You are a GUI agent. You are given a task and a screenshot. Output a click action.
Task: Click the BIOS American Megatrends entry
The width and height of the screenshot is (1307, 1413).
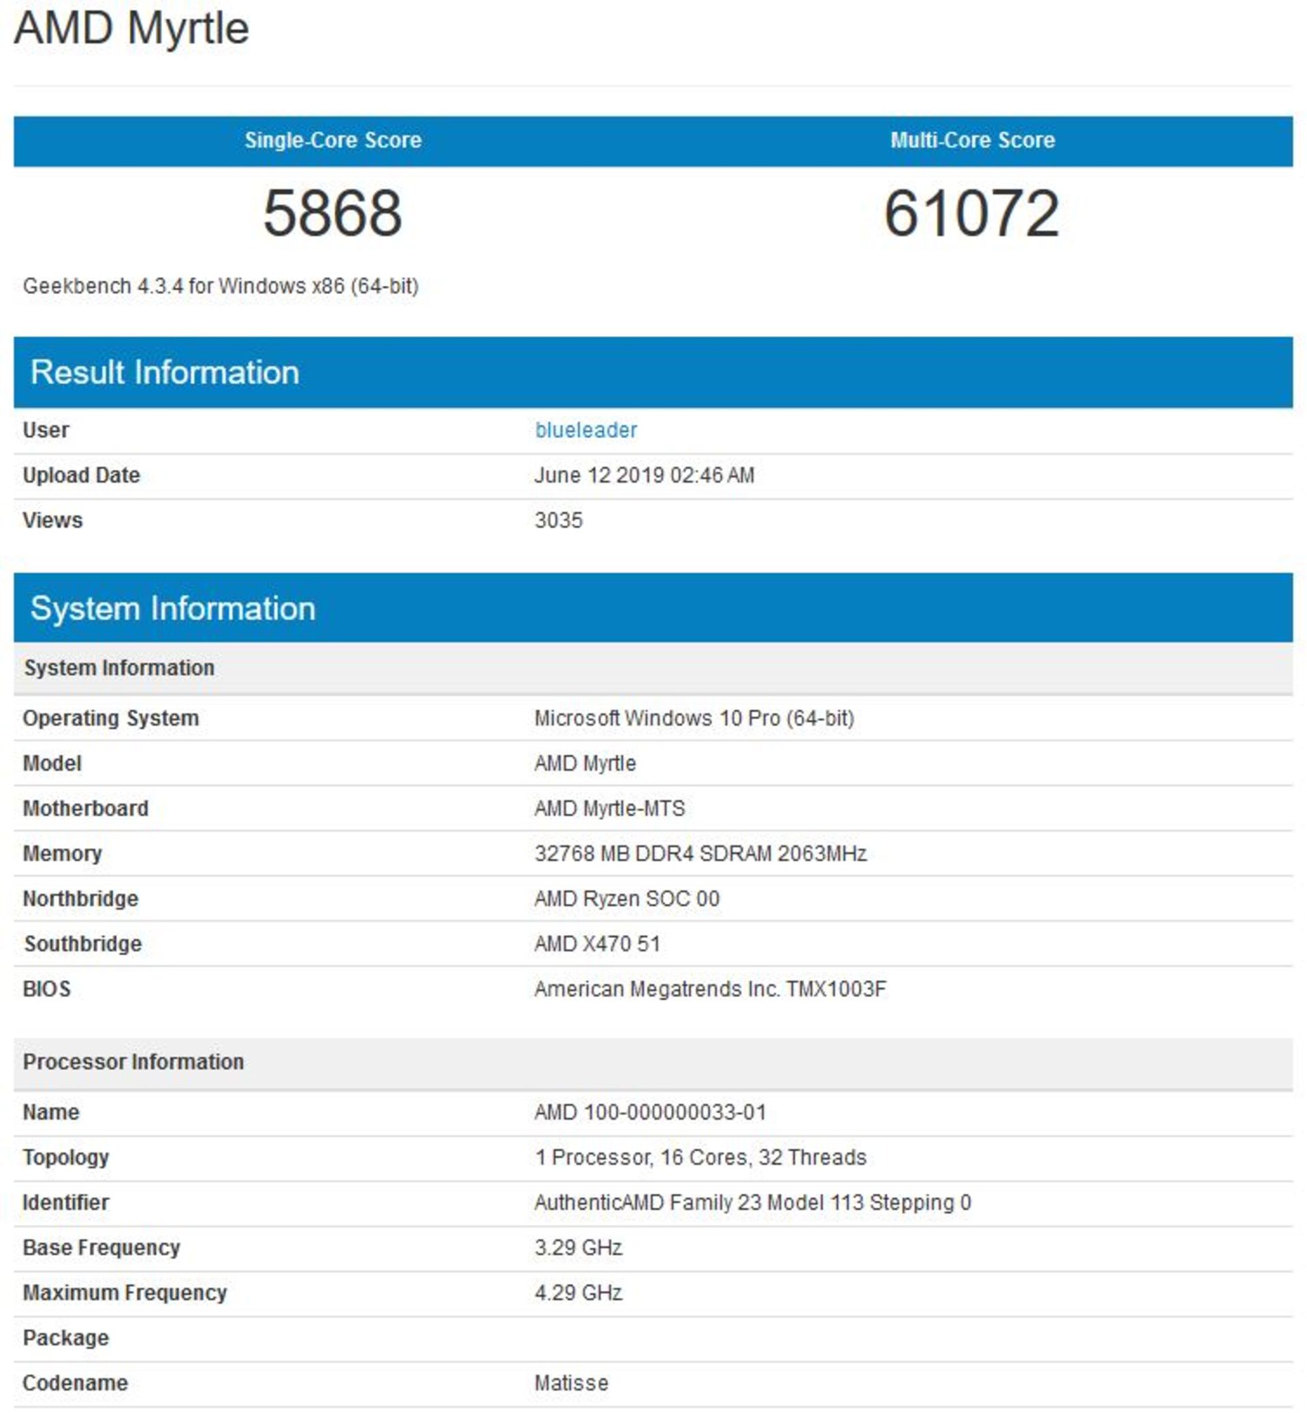coord(710,990)
